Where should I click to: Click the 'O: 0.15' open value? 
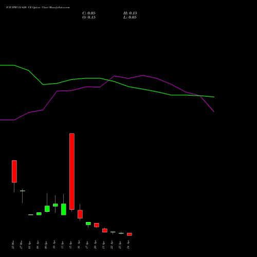[89, 17]
